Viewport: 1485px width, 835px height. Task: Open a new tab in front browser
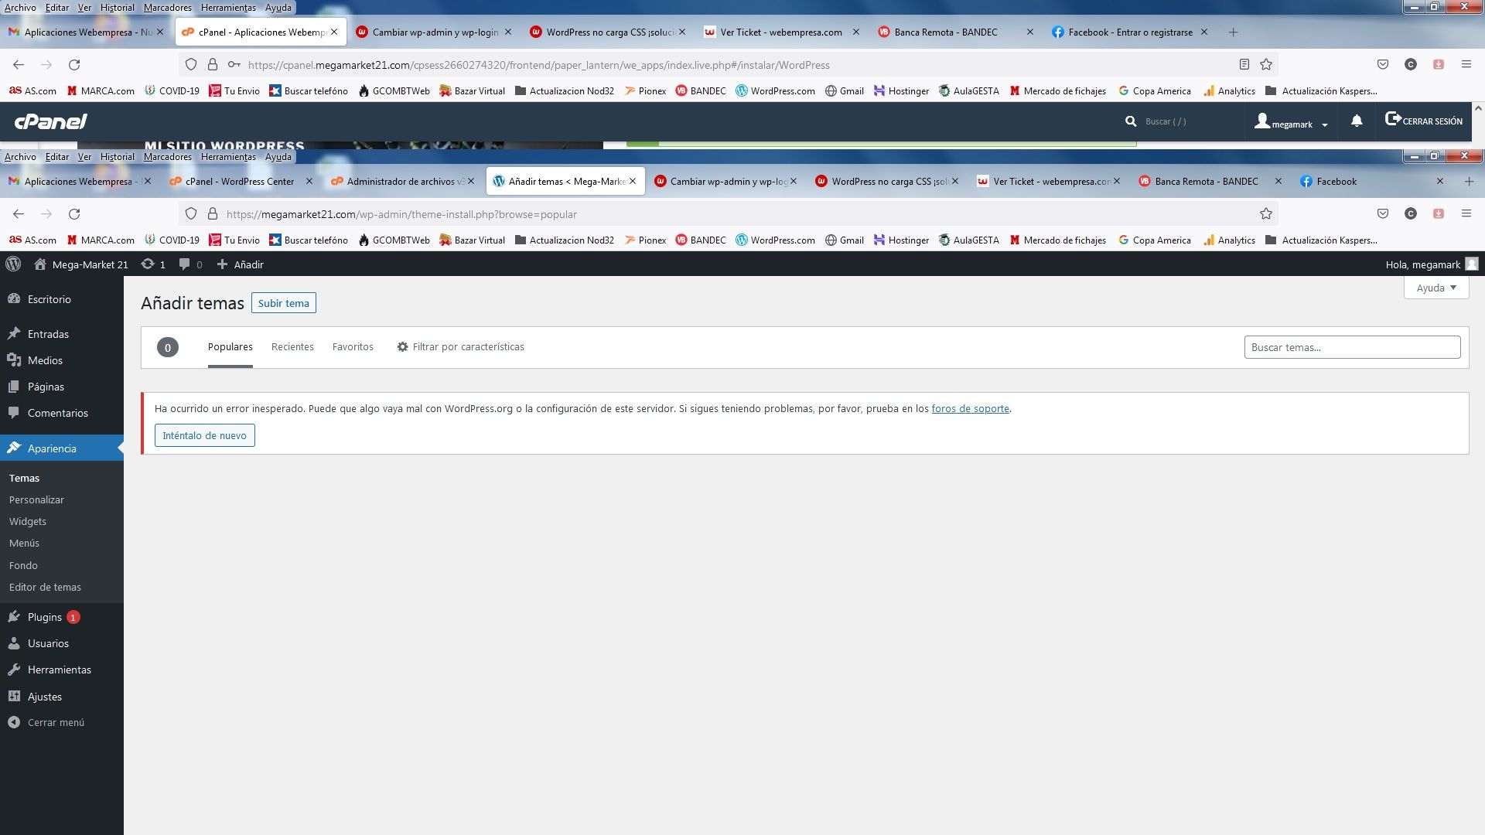(x=1469, y=182)
